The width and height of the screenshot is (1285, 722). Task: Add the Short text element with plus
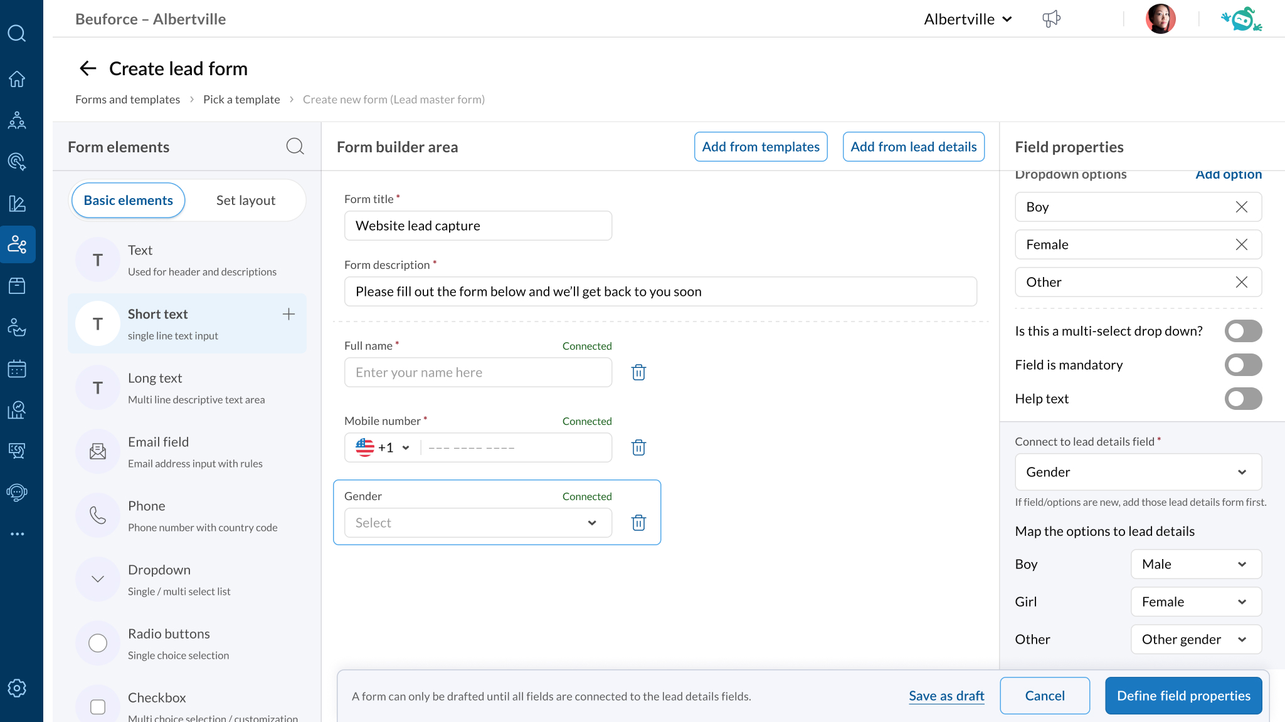pyautogui.click(x=288, y=314)
